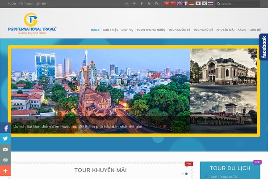Image resolution: width=268 pixels, height=179 pixels.
Task: Open the TOUR CHỦ ĐỀ menu
Action: click(203, 30)
